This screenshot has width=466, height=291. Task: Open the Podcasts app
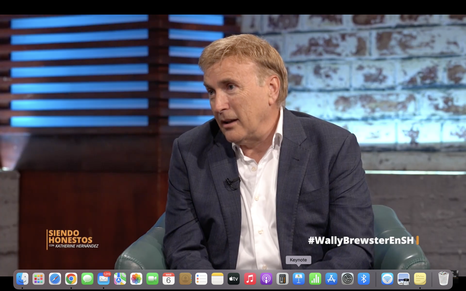266,279
